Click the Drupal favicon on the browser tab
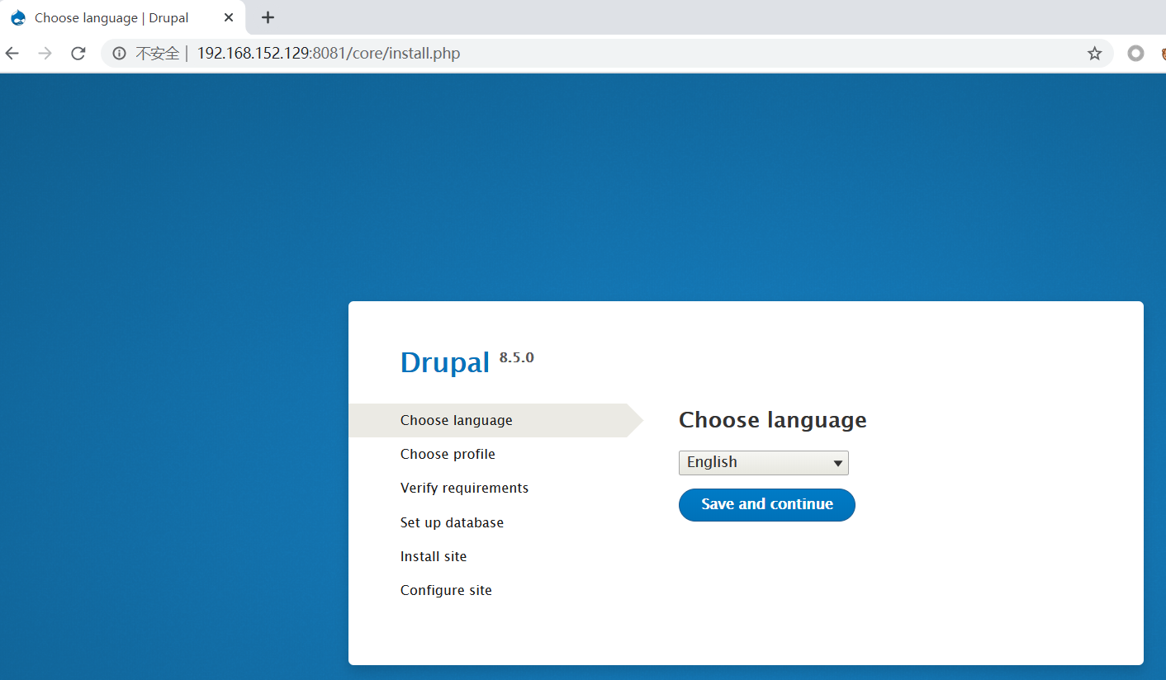The width and height of the screenshot is (1166, 680). point(17,17)
